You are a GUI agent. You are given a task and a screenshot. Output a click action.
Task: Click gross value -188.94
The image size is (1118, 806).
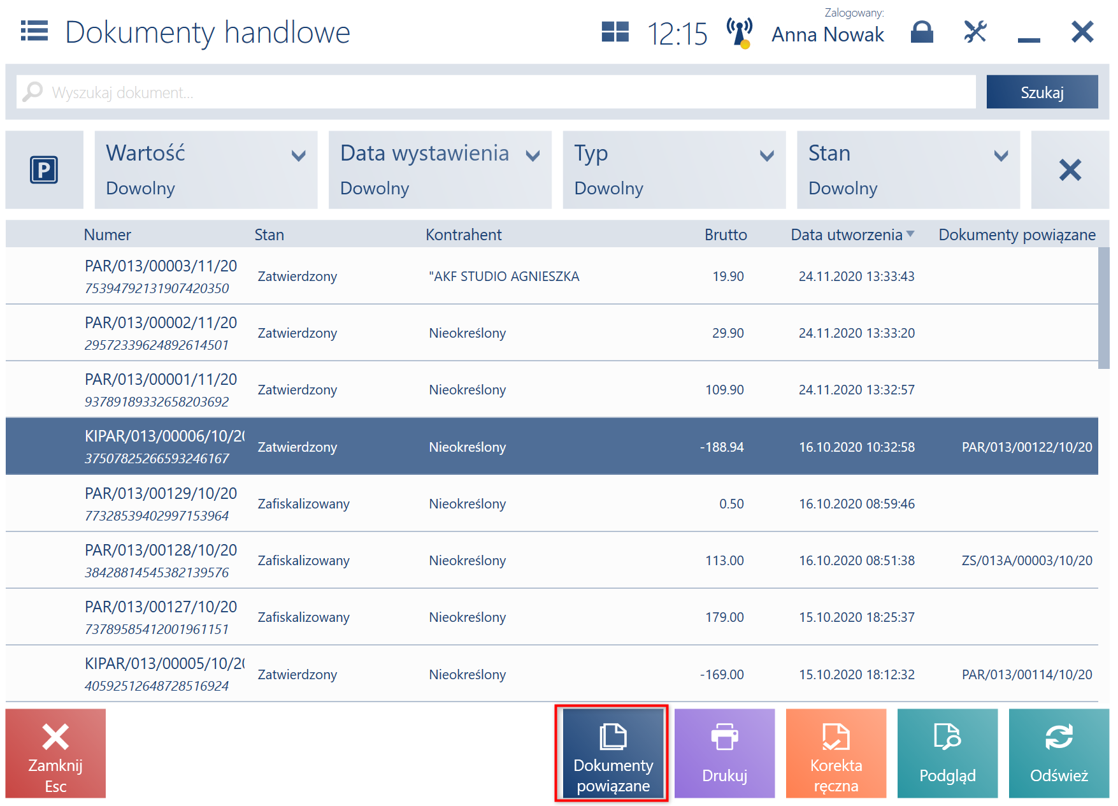[722, 447]
